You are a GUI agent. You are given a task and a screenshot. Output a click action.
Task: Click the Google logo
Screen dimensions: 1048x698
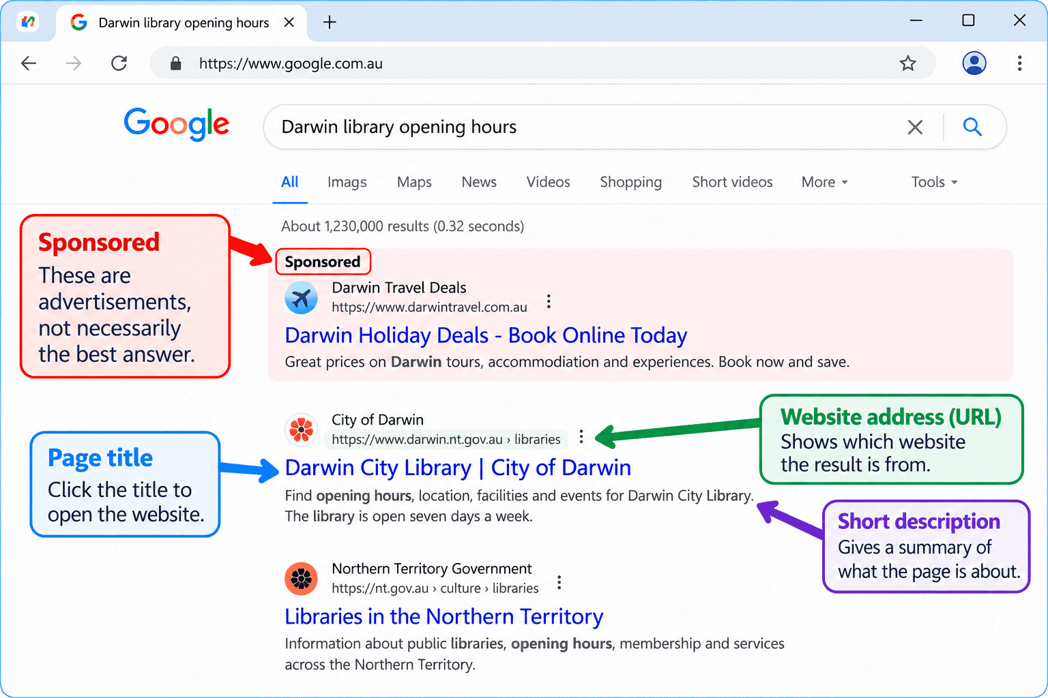[x=176, y=125]
